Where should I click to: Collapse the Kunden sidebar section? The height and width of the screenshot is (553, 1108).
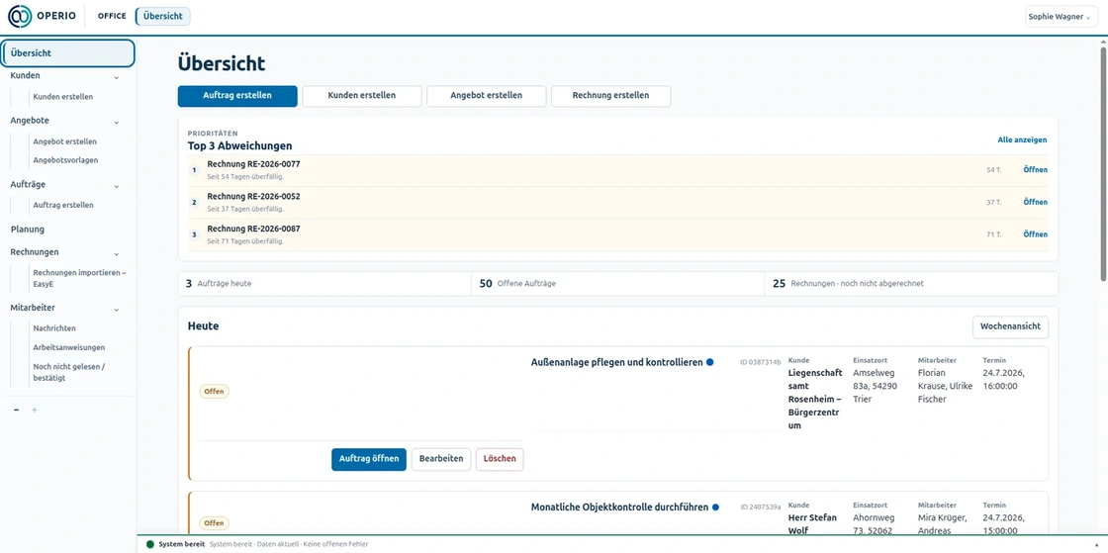pyautogui.click(x=117, y=77)
